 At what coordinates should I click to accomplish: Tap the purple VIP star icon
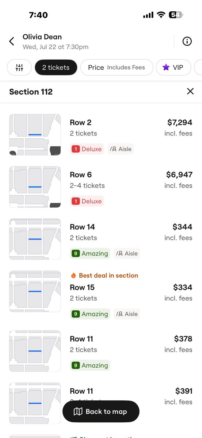click(x=166, y=68)
